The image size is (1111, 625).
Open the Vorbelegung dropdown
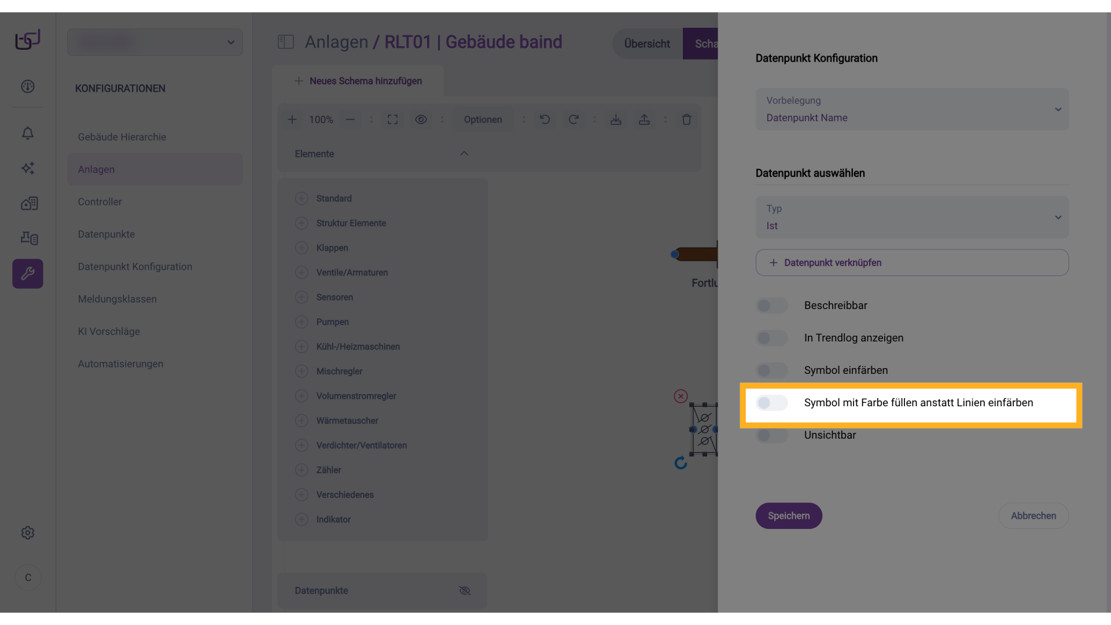(x=911, y=109)
